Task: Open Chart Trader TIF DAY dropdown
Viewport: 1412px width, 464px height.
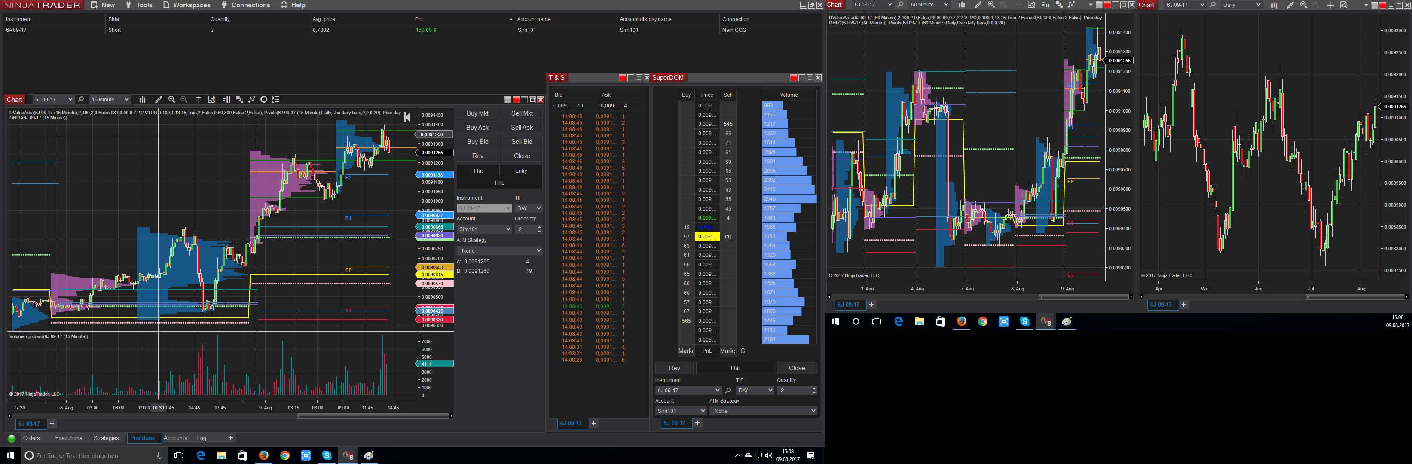Action: [x=529, y=208]
